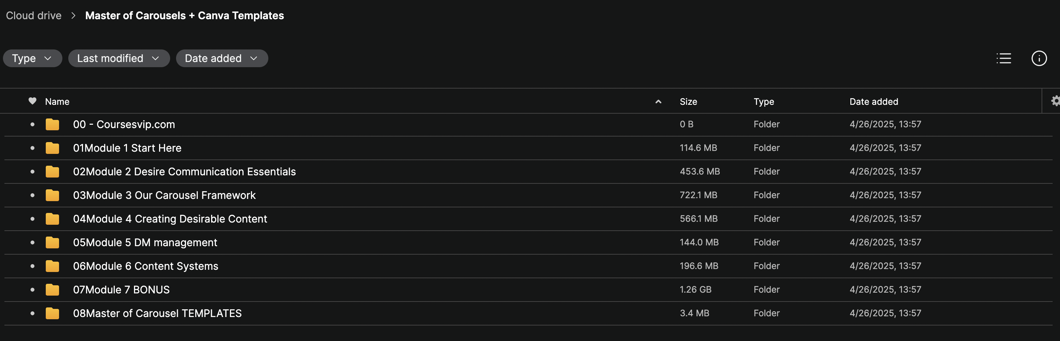Screen dimensions: 1060x341
Task: Open 02Module 2 Desire Communication Essentials folder
Action: click(x=184, y=172)
